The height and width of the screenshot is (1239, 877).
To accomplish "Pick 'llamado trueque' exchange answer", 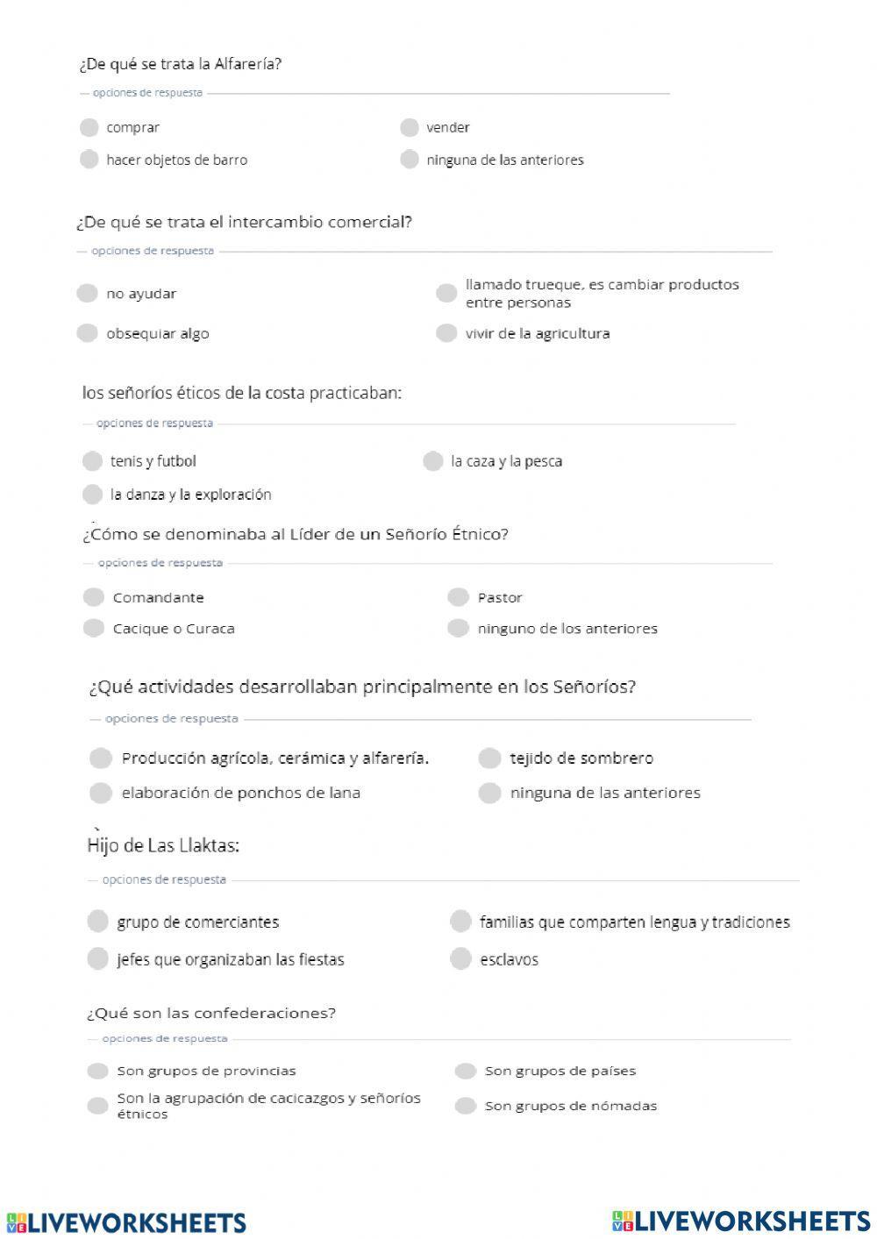I will (x=446, y=293).
